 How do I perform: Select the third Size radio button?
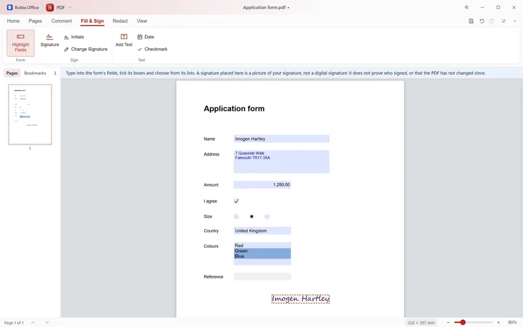tap(267, 216)
